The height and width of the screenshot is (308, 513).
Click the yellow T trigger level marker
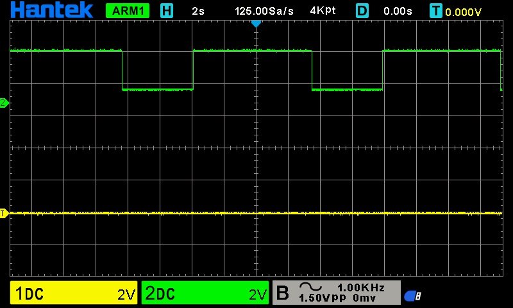point(4,214)
